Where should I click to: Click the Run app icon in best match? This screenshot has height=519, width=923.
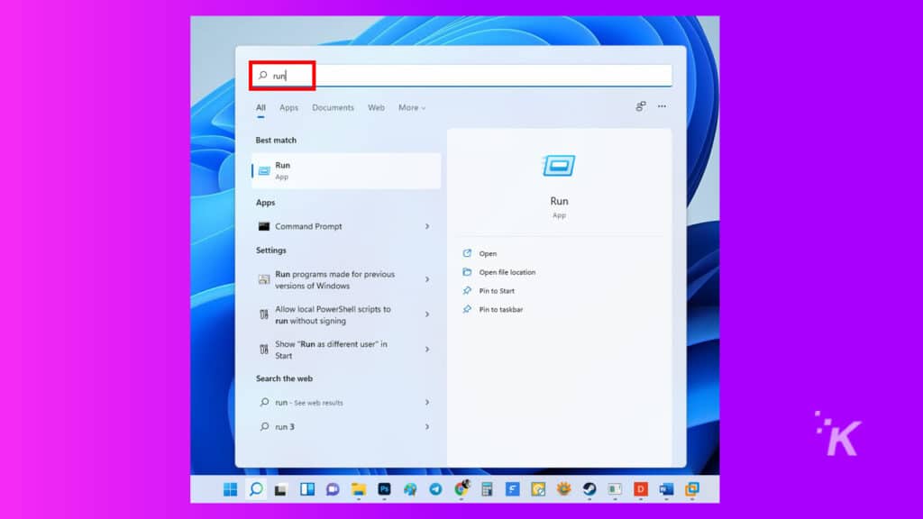click(x=264, y=171)
